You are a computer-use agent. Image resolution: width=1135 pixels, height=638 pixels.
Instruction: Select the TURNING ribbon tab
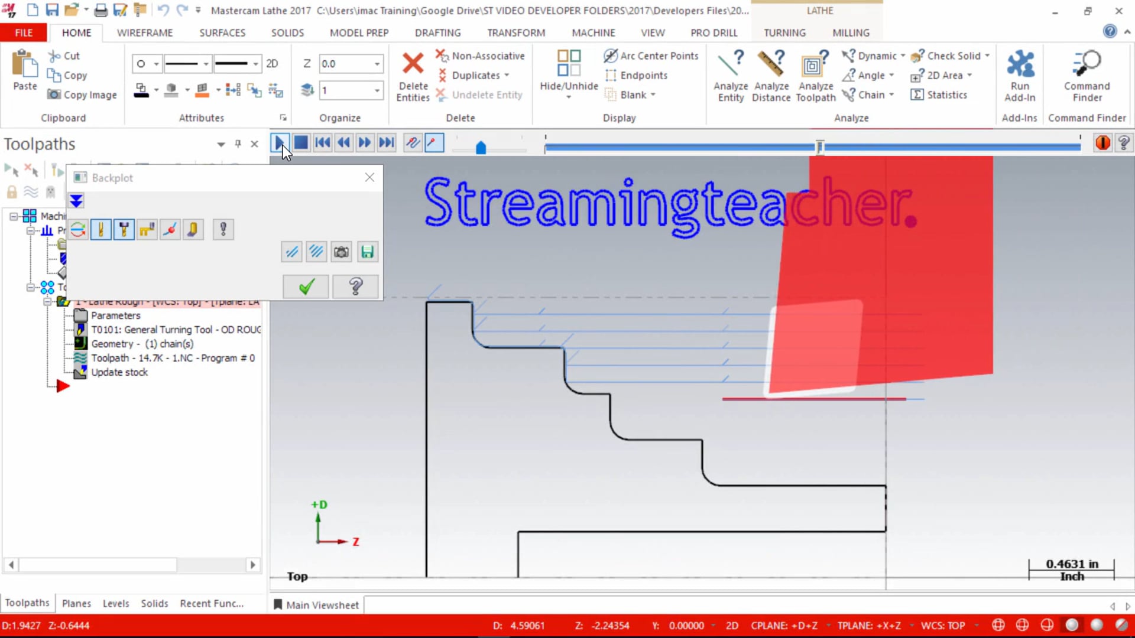point(784,32)
